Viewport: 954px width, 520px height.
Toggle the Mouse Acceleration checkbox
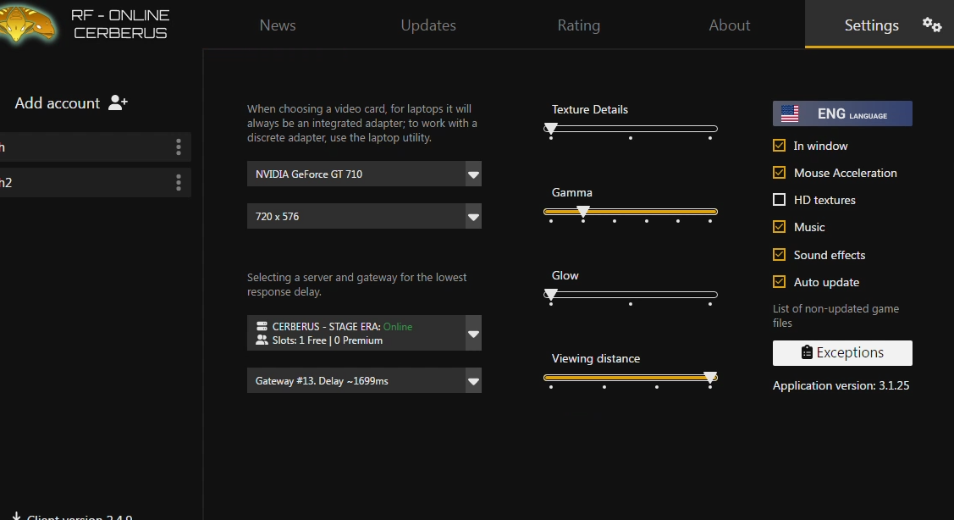pyautogui.click(x=780, y=173)
